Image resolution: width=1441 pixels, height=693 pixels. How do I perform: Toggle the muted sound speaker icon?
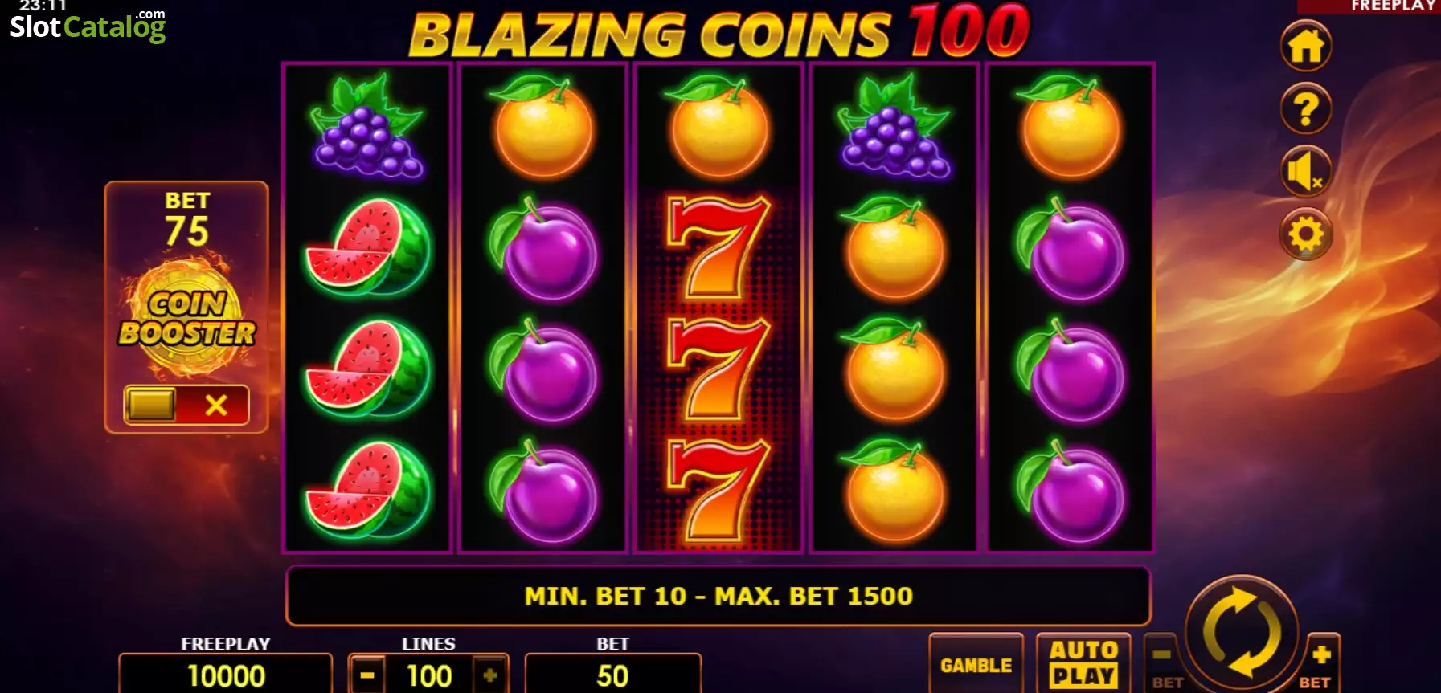pos(1305,171)
